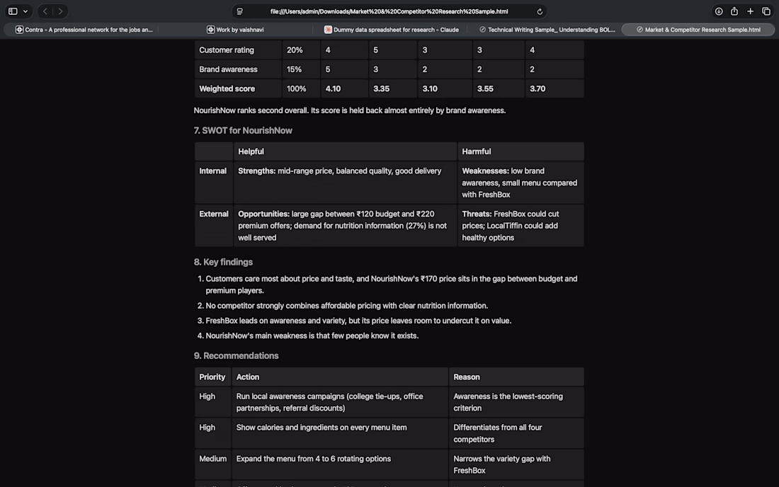Toggle the Safari sidebar icon
Viewport: 779px width, 487px height.
pyautogui.click(x=13, y=11)
